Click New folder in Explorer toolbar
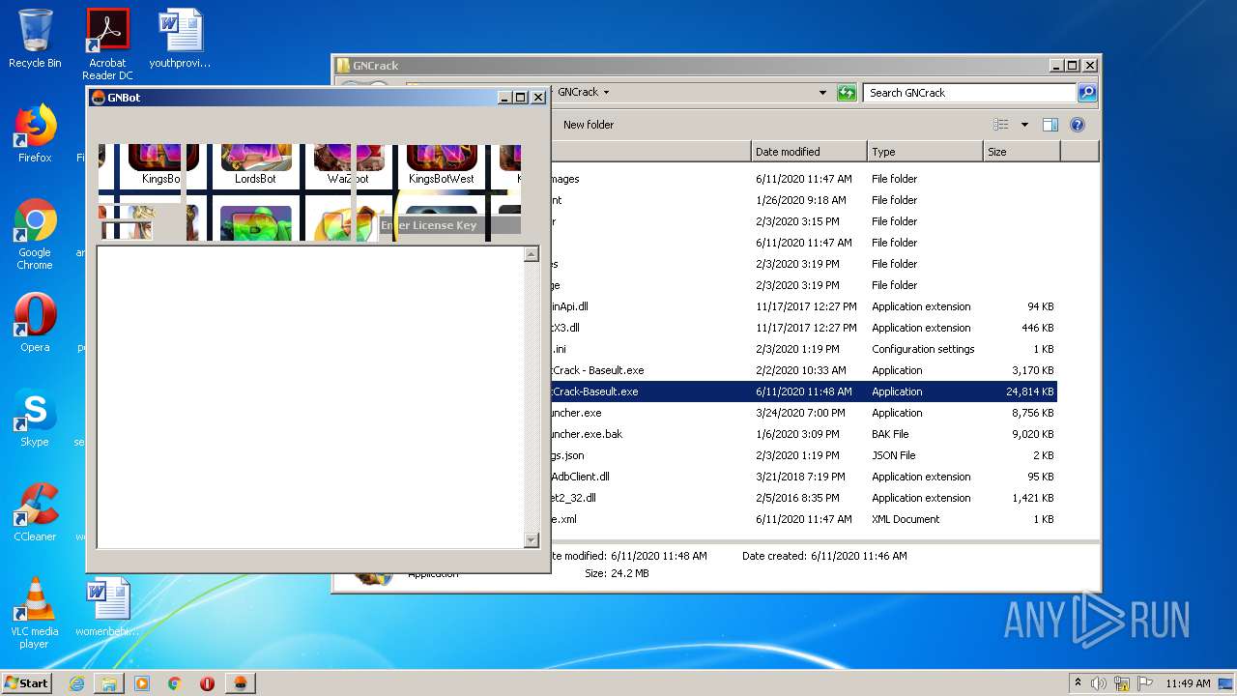Viewport: 1237px width, 696px height. point(589,125)
